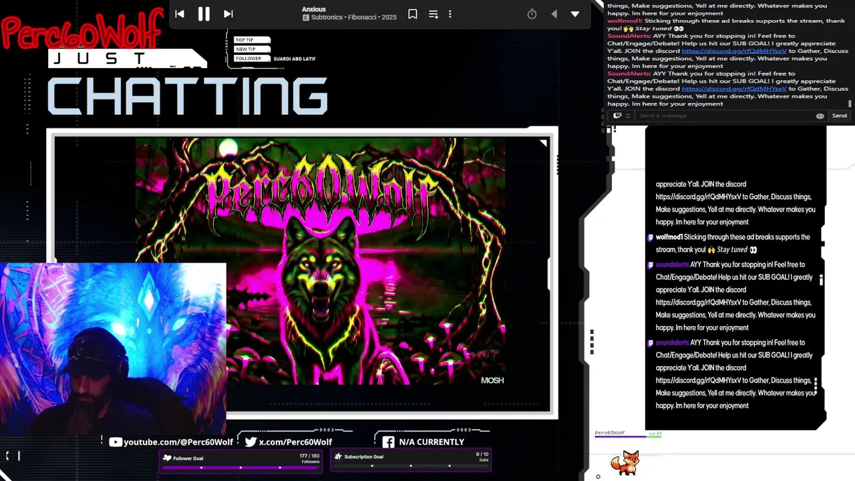Click the Follower Goal progress bar
Viewport: 855px width, 481px height.
[x=240, y=468]
